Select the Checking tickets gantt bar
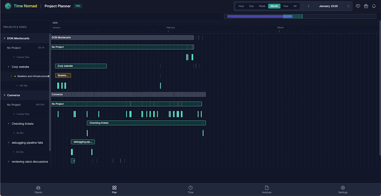Image resolution: width=381 pixels, height=196 pixels. (146, 123)
